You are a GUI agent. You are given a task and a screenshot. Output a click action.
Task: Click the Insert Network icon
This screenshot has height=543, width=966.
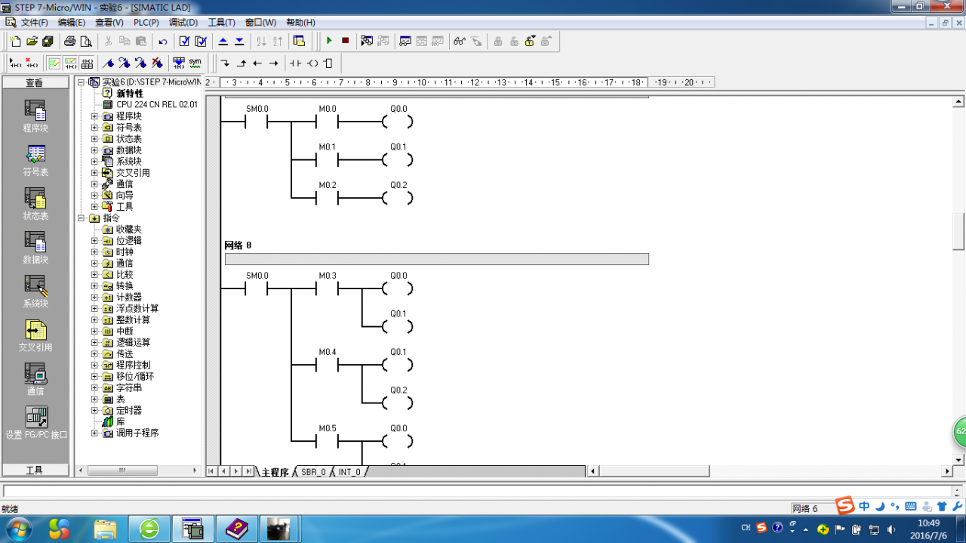pyautogui.click(x=14, y=63)
